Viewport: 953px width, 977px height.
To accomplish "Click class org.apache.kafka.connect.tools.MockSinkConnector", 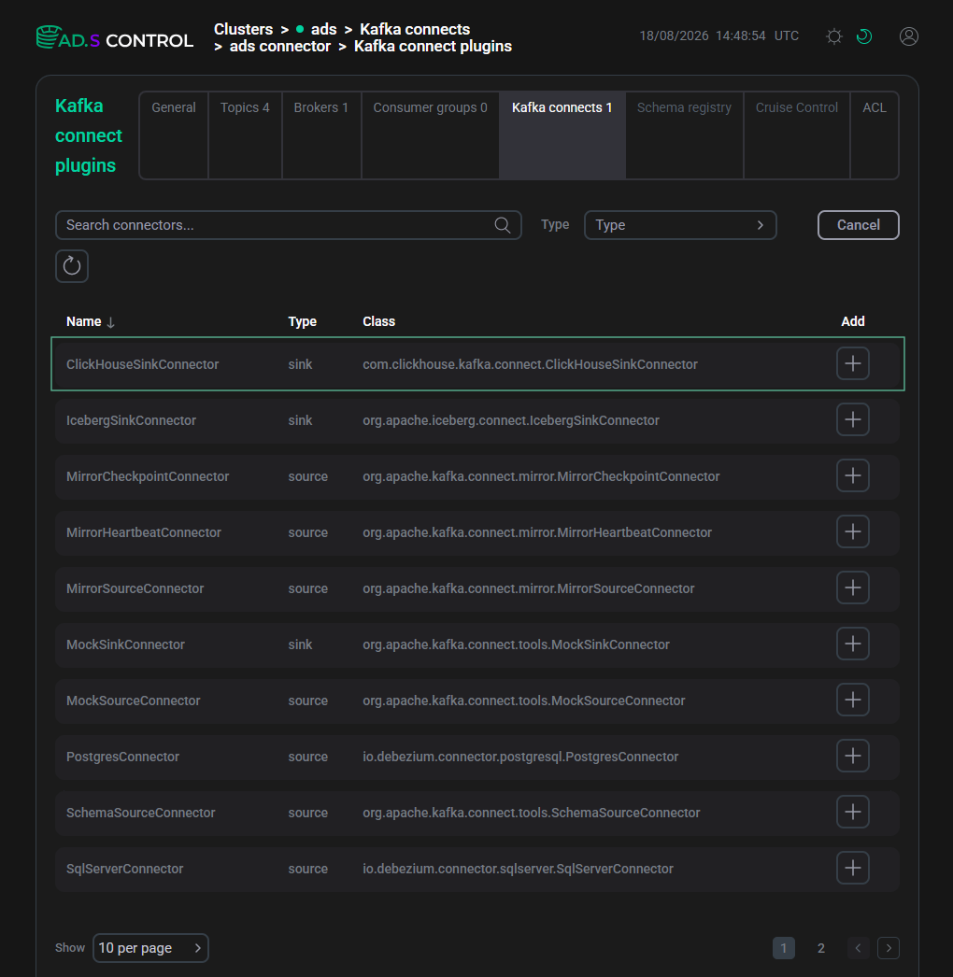I will pos(516,644).
